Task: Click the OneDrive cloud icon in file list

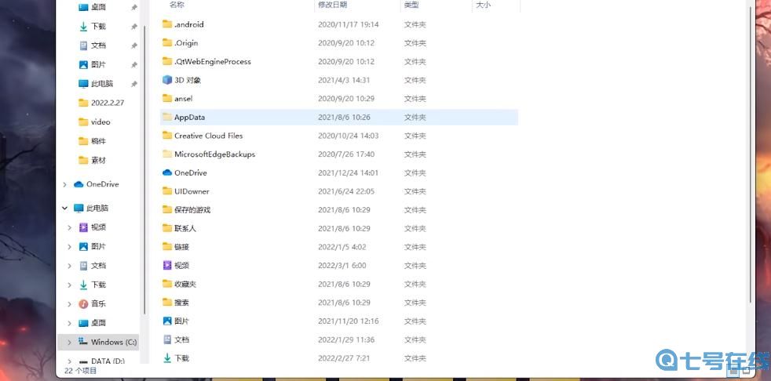Action: pos(166,172)
